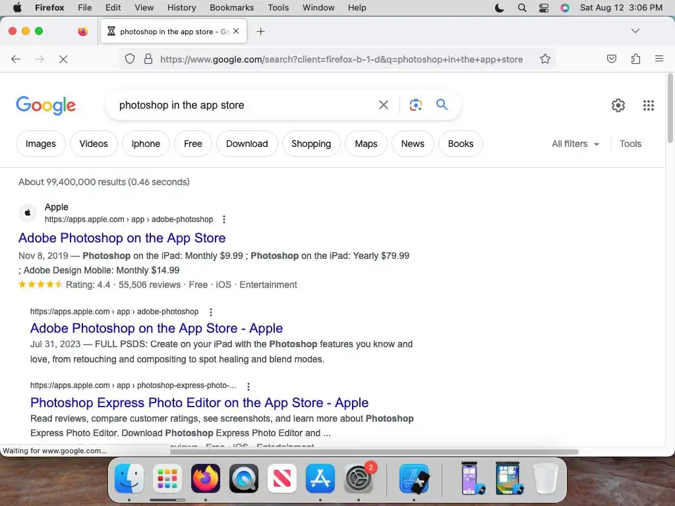Select the Download filter chip
The width and height of the screenshot is (675, 506).
point(247,144)
